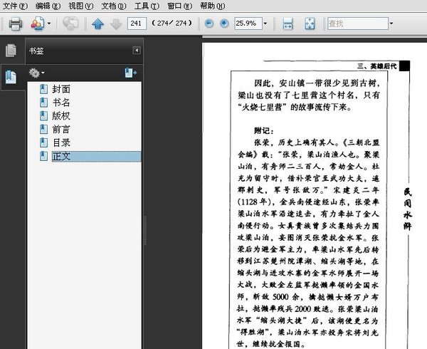Screen dimensions: 427x349
Task: Click the Print icon in toolbar
Action: [16, 24]
